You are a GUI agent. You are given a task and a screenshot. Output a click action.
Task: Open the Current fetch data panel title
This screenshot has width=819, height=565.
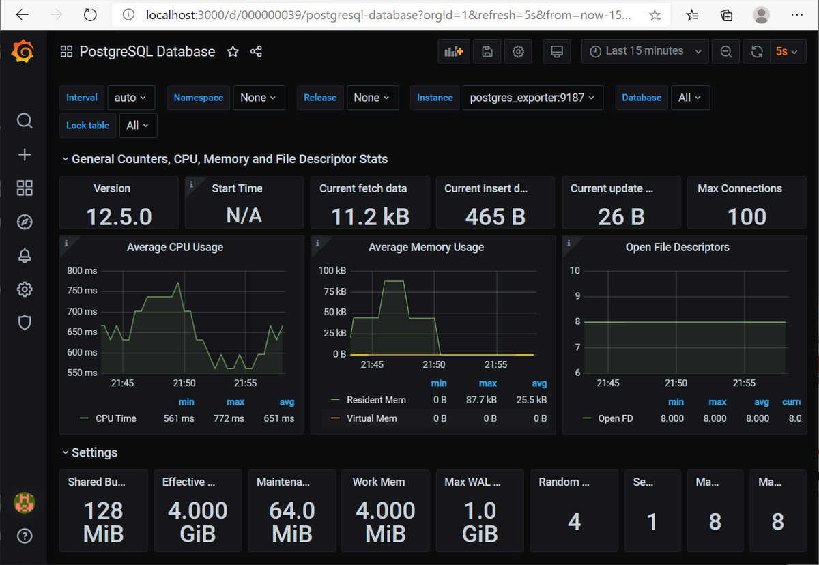coord(363,188)
